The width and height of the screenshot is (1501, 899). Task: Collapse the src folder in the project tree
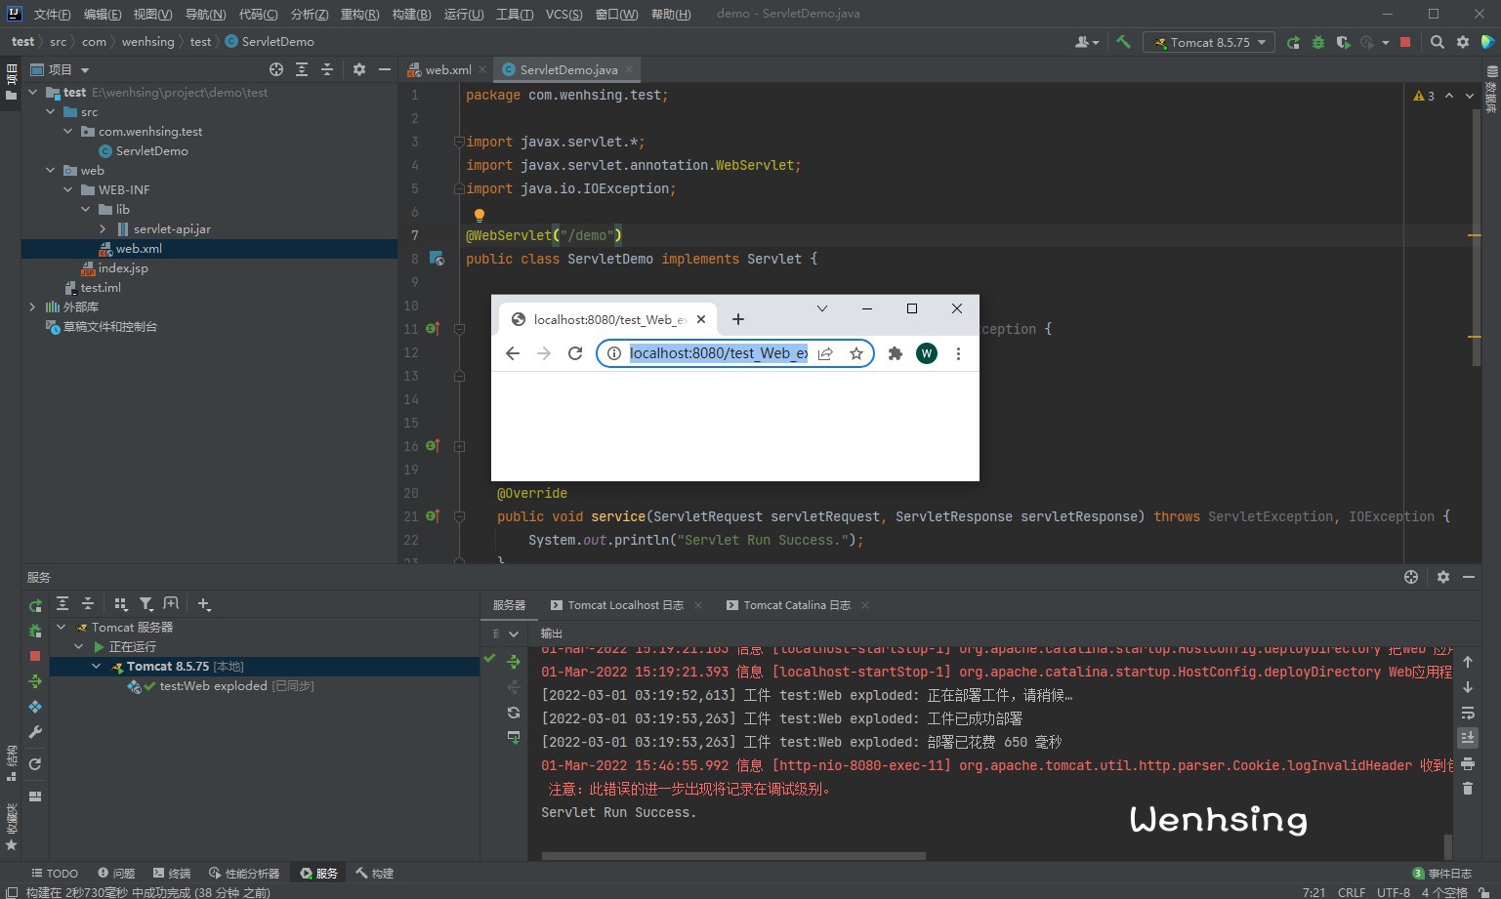click(50, 112)
